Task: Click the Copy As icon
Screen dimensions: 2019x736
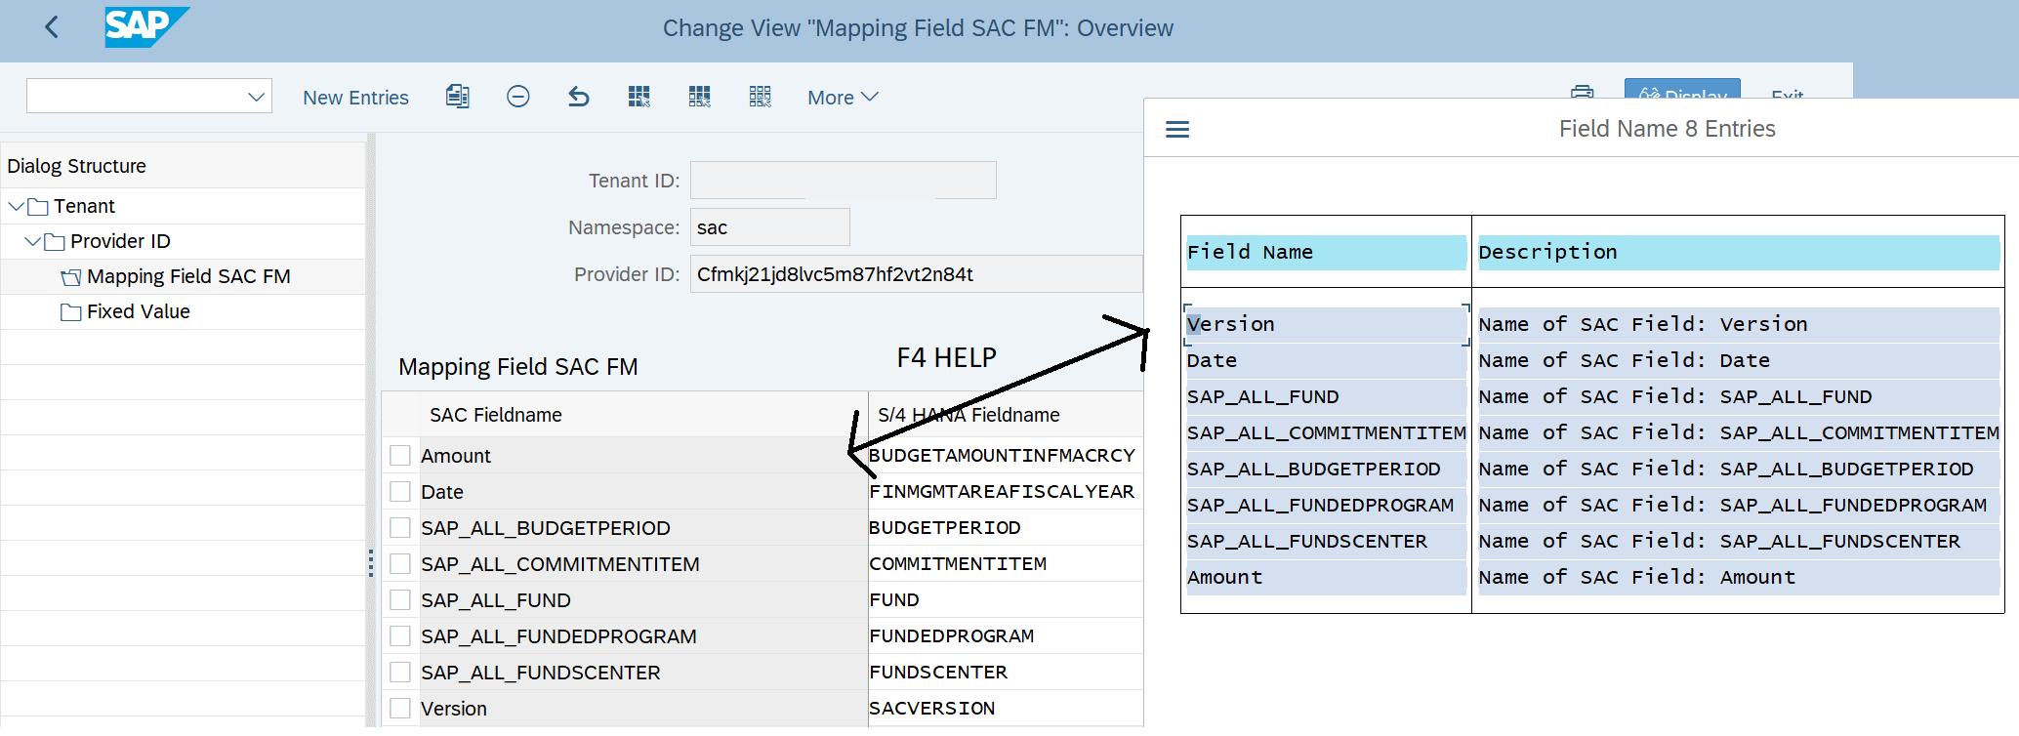Action: 457,96
